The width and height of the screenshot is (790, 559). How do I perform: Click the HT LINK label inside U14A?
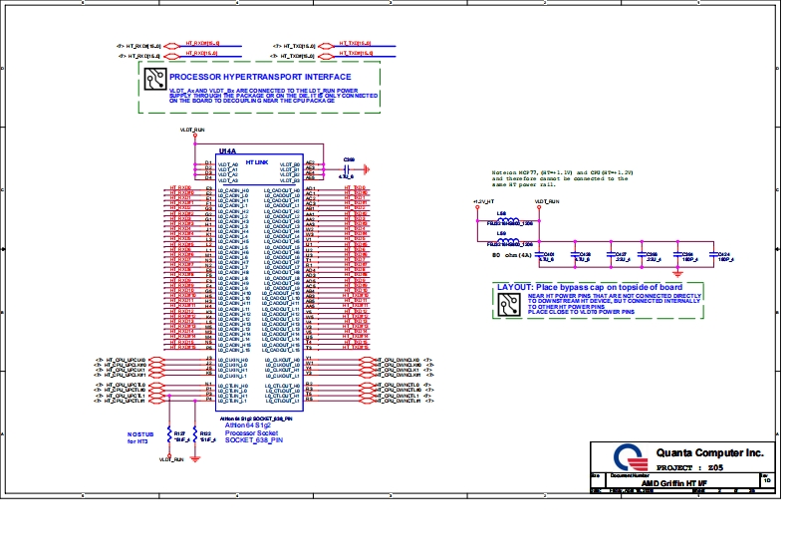point(256,162)
